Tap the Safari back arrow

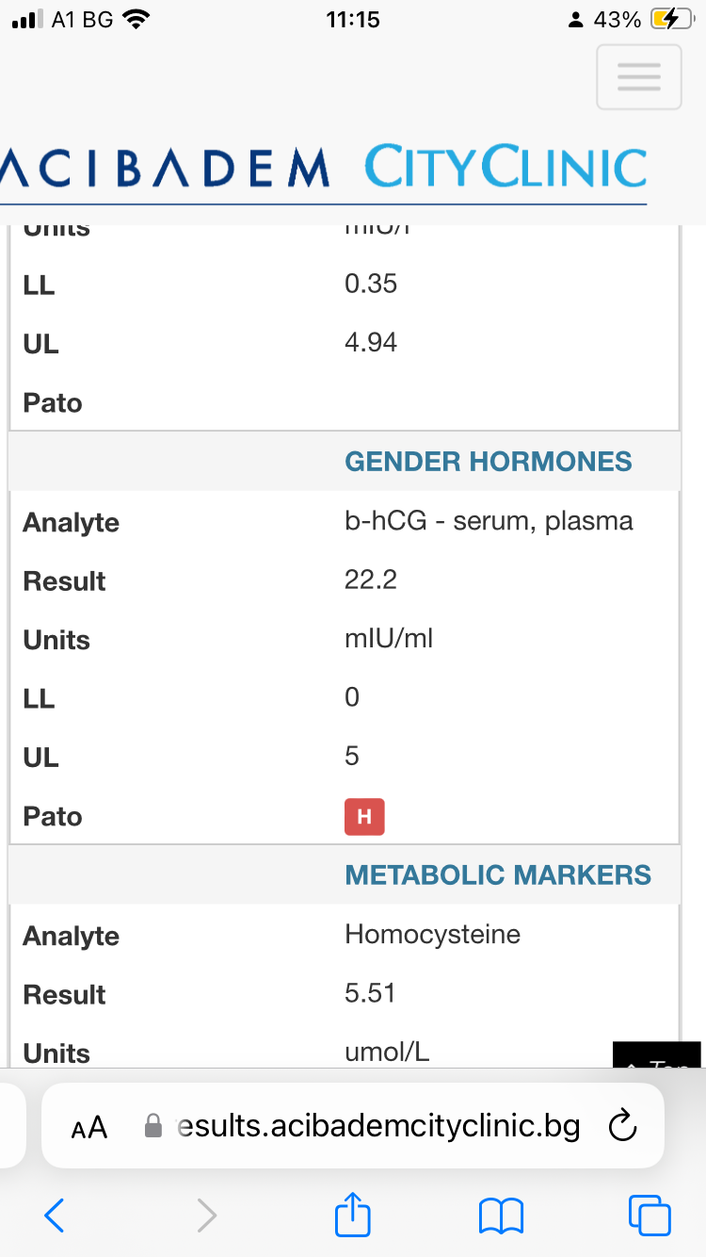(55, 1216)
